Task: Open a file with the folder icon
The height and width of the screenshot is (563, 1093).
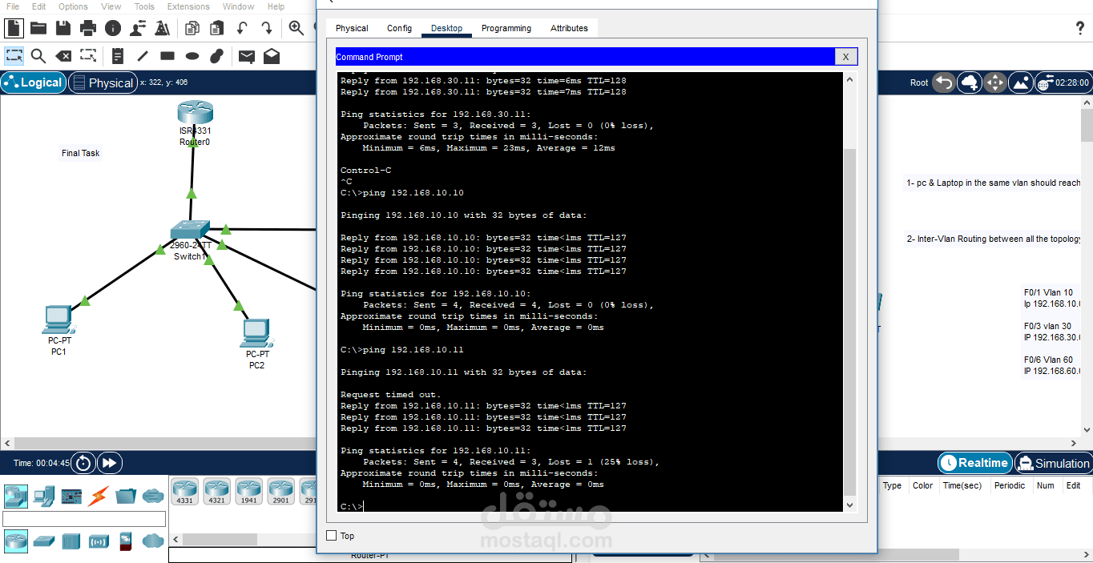Action: click(38, 28)
